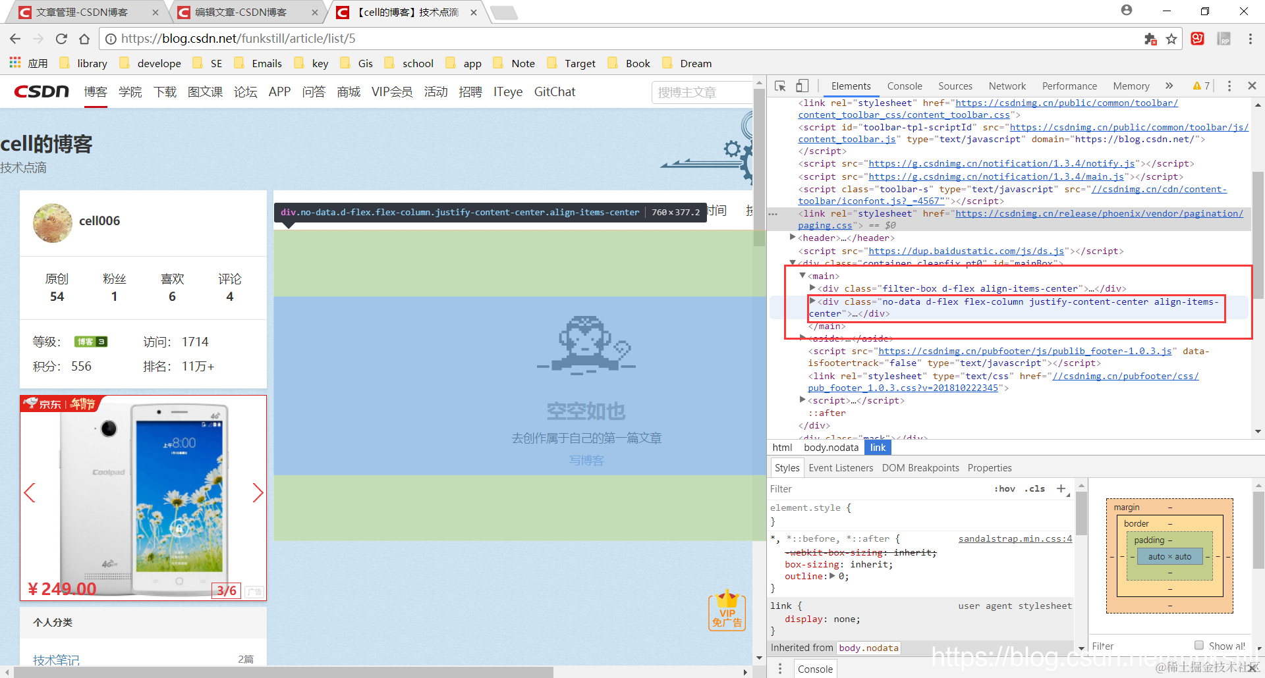
Task: Click the box model content dimensions
Action: [x=1169, y=557]
